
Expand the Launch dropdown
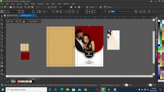tap(114, 7)
